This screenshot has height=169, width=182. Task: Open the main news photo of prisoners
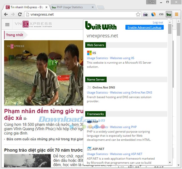(x=43, y=73)
